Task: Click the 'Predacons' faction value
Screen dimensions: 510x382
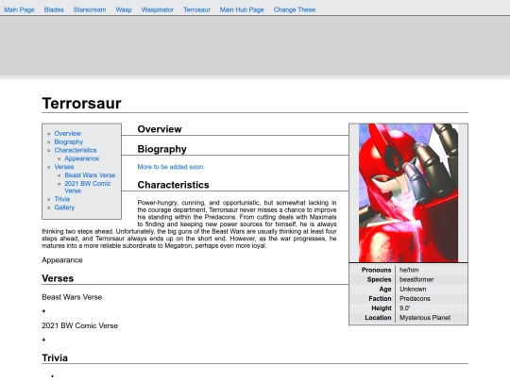Action: click(x=415, y=298)
